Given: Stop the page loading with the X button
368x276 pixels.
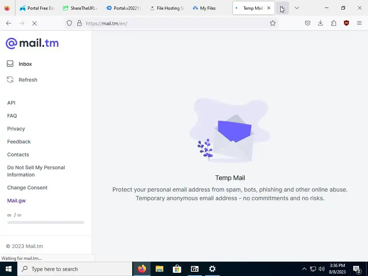Looking at the screenshot, I should click(34, 23).
